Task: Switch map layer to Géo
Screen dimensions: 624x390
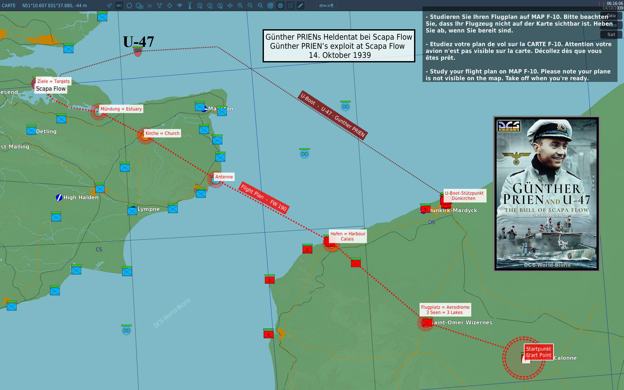Action: (611, 16)
